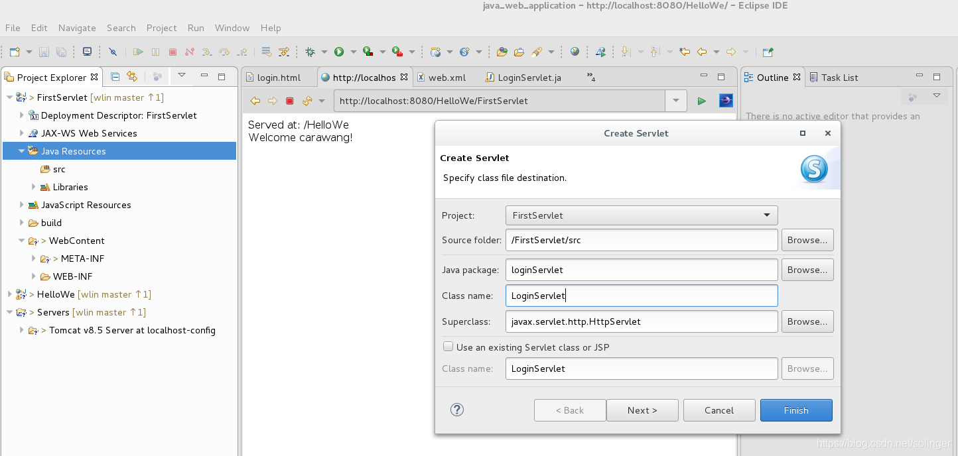Click Collapse All in Project Explorer
The image size is (958, 456).
tap(115, 77)
